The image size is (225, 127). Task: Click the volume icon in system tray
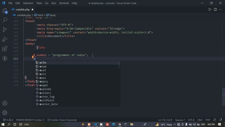click(194, 125)
